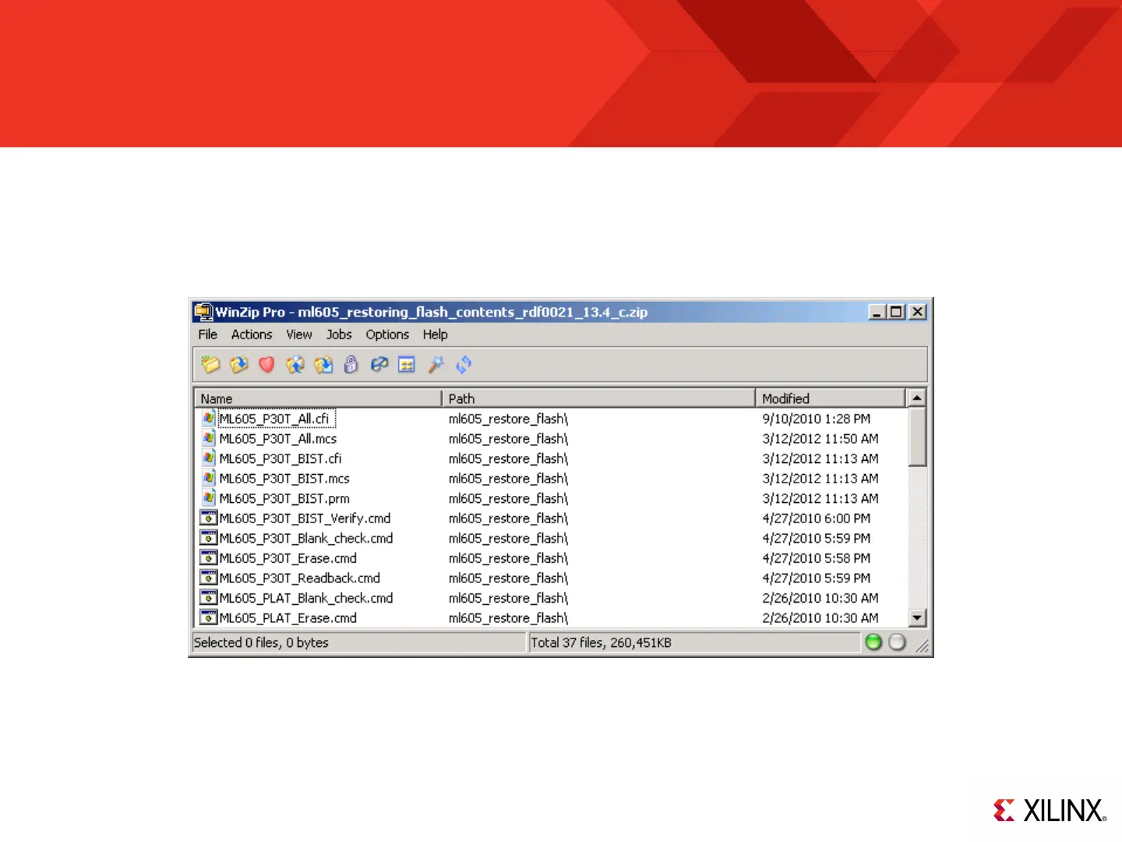This screenshot has height=842, width=1122.
Task: Click the file icon beside ML605_P30T_All.mcs
Action: (208, 438)
